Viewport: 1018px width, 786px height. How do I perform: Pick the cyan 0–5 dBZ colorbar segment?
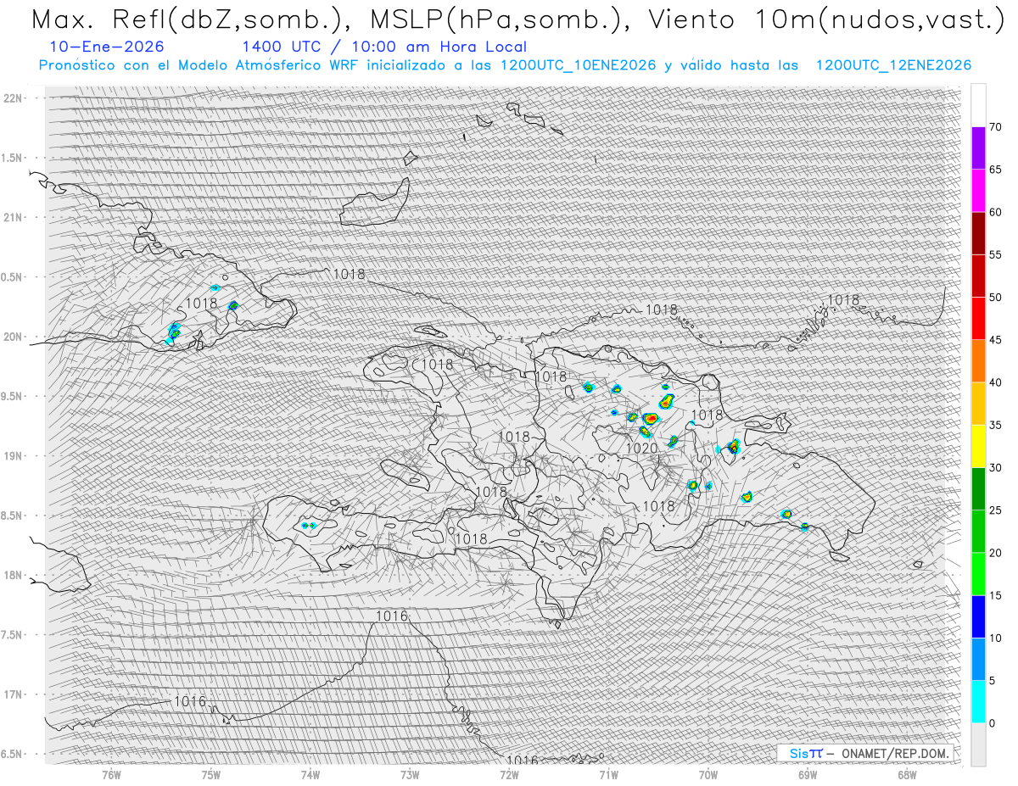(x=978, y=701)
